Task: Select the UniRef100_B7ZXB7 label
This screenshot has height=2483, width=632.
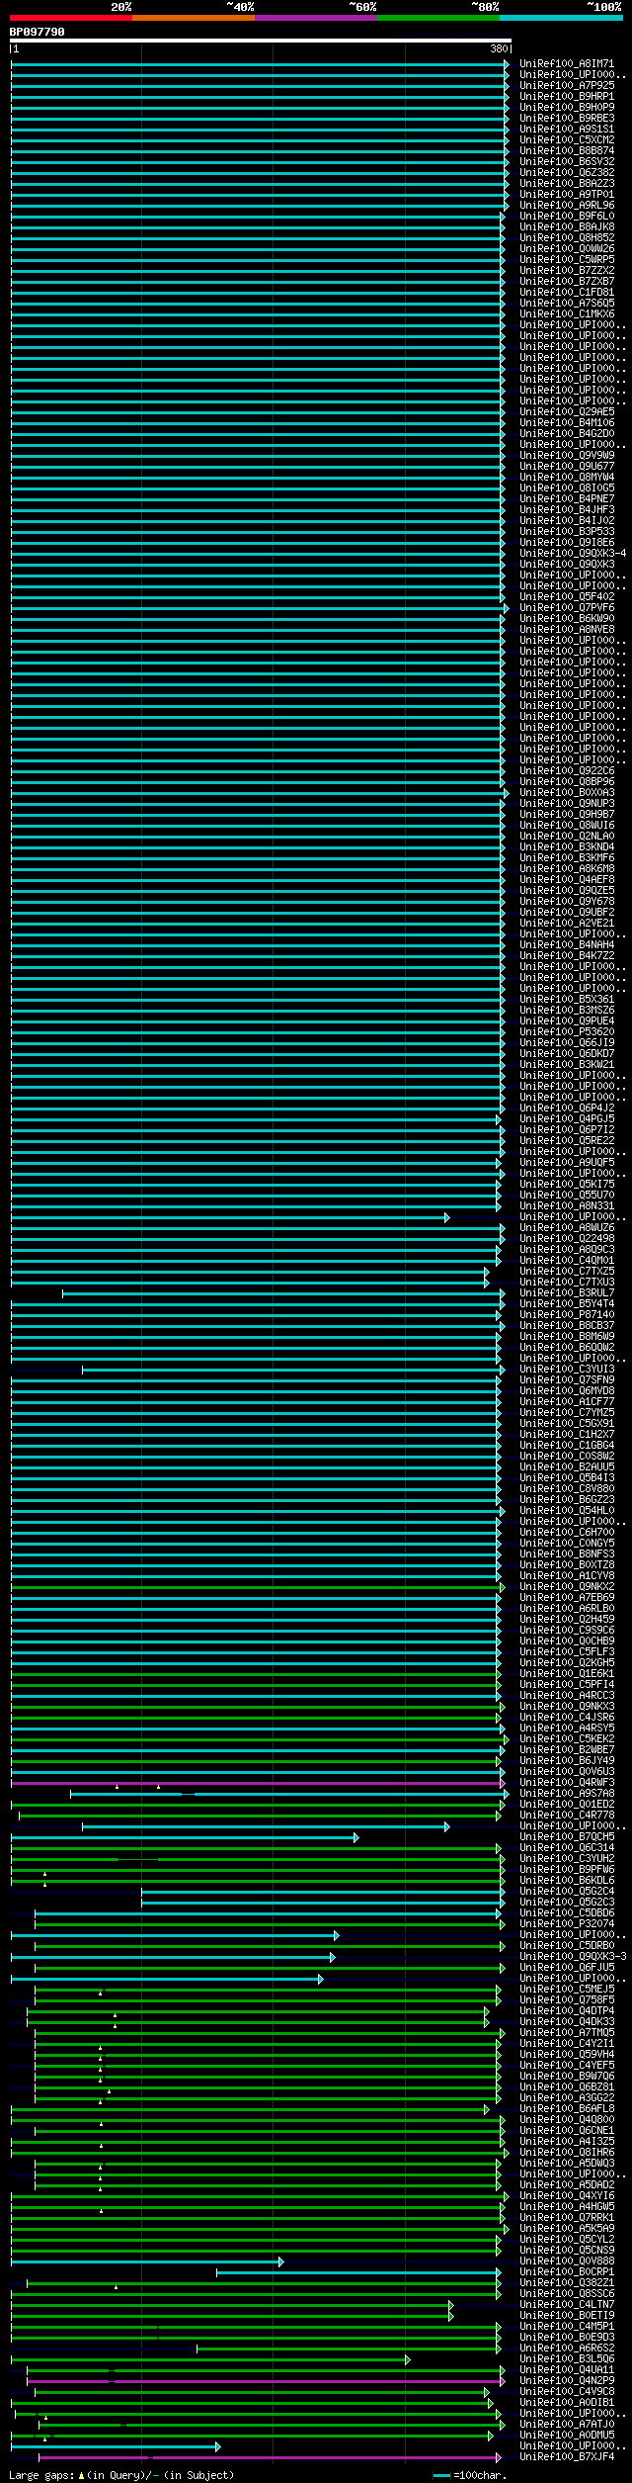Action: click(567, 282)
